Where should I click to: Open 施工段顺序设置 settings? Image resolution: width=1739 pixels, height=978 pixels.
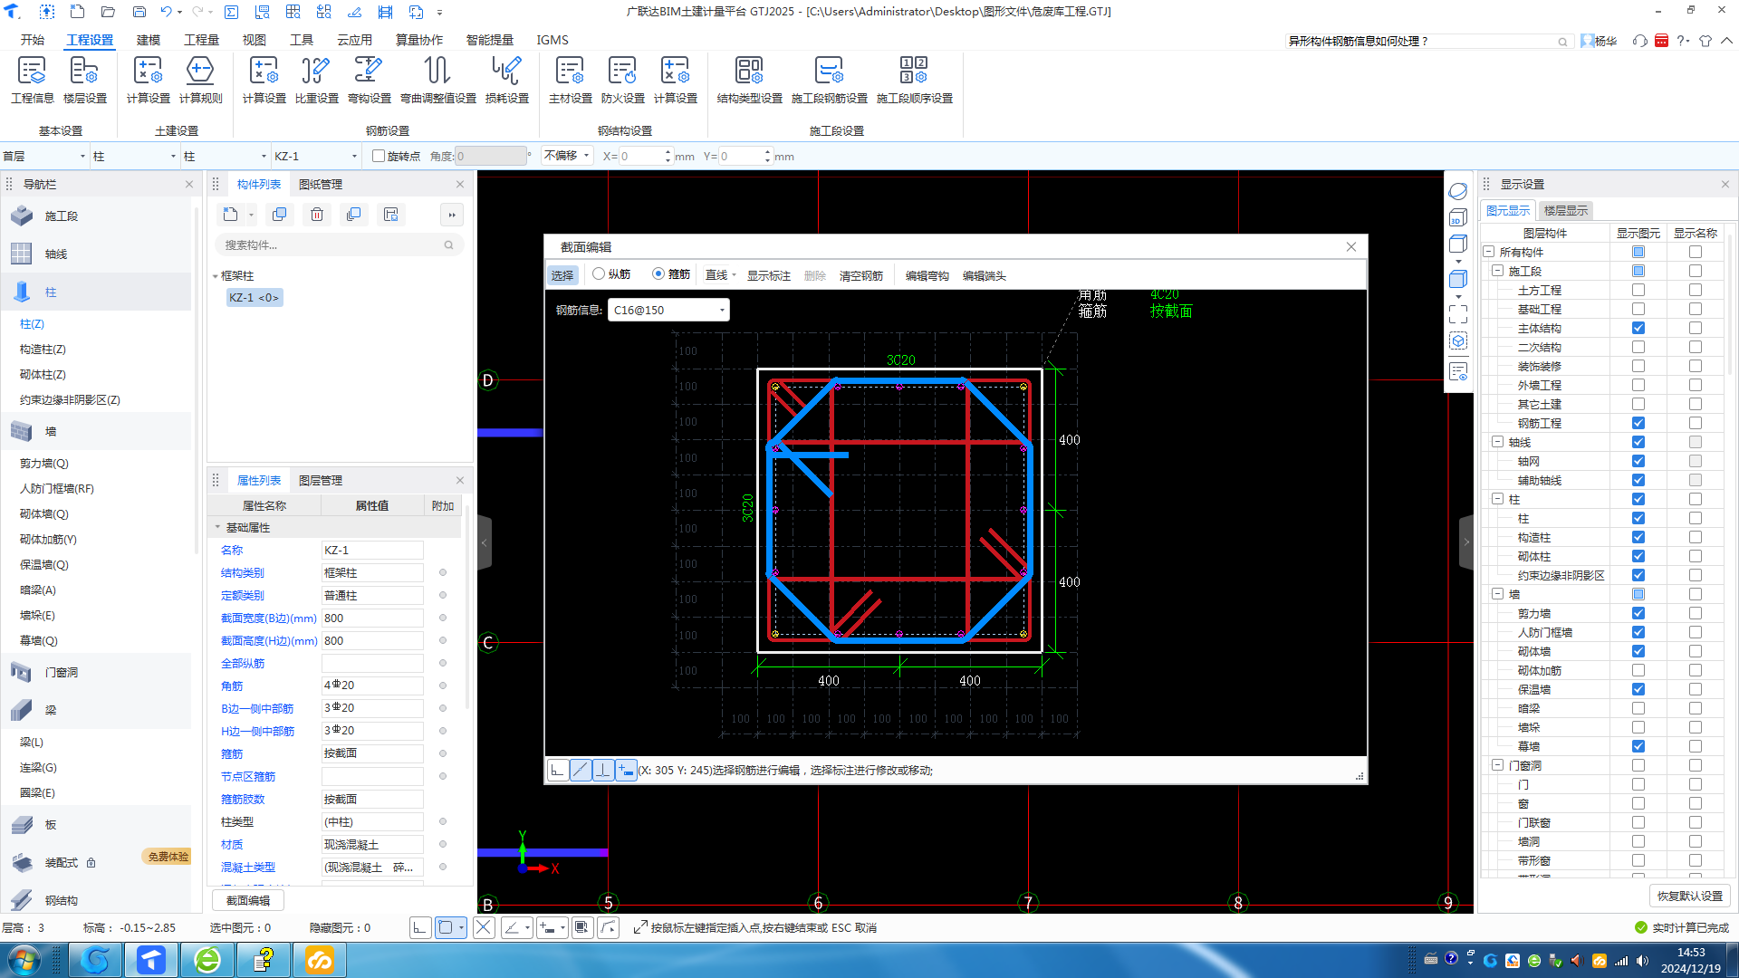coord(914,80)
